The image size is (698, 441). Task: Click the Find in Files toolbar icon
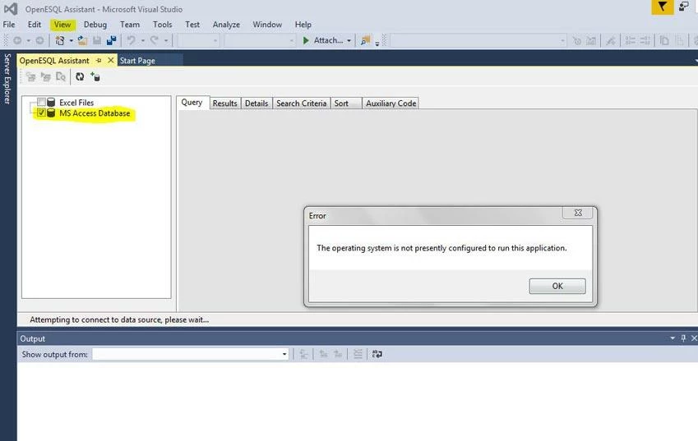[366, 40]
